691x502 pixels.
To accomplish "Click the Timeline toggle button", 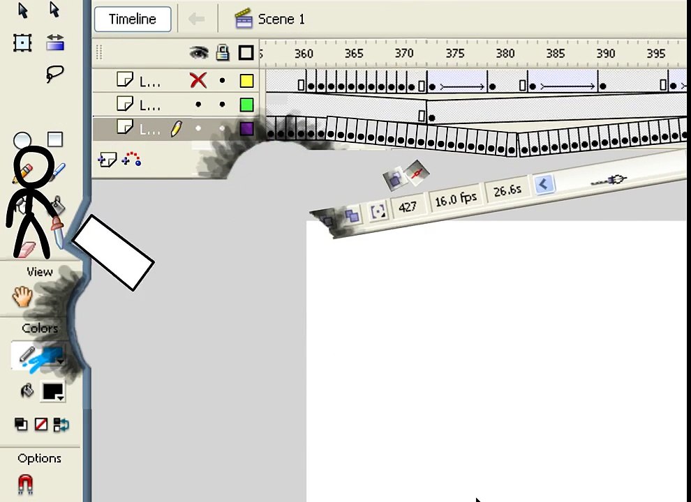I will [x=133, y=19].
